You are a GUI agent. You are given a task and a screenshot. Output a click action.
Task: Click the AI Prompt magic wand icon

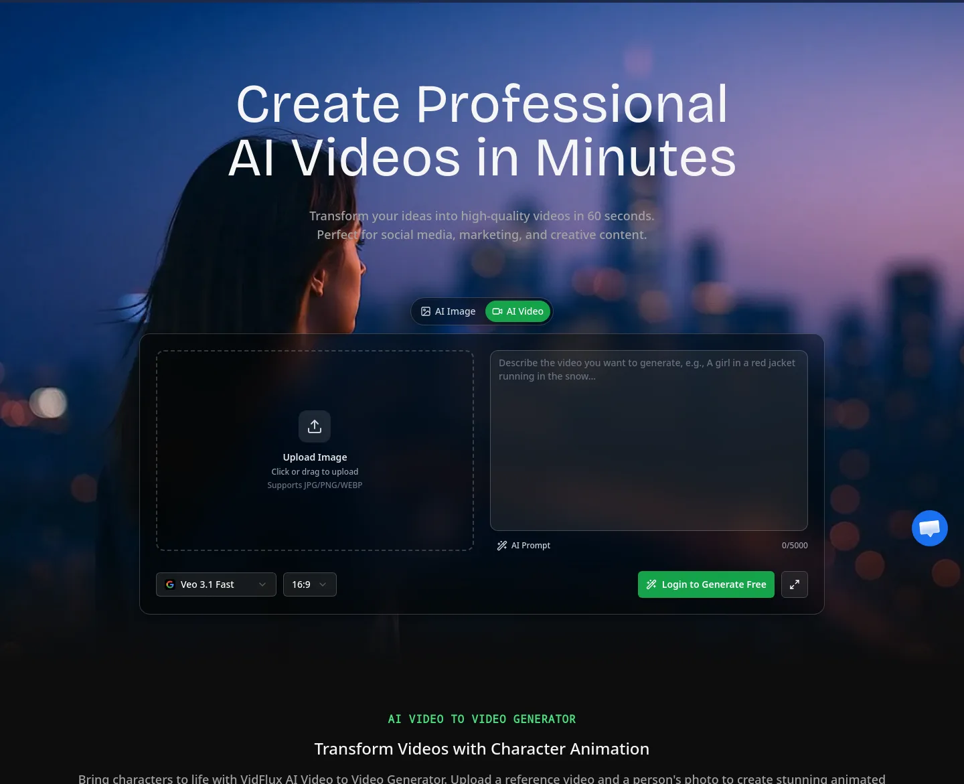(502, 546)
